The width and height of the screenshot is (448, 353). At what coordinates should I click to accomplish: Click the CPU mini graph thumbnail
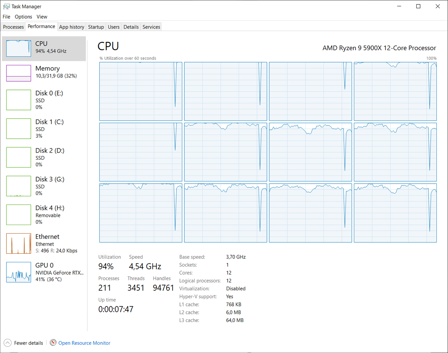[19, 49]
